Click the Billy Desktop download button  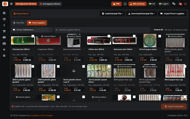coord(137,4)
